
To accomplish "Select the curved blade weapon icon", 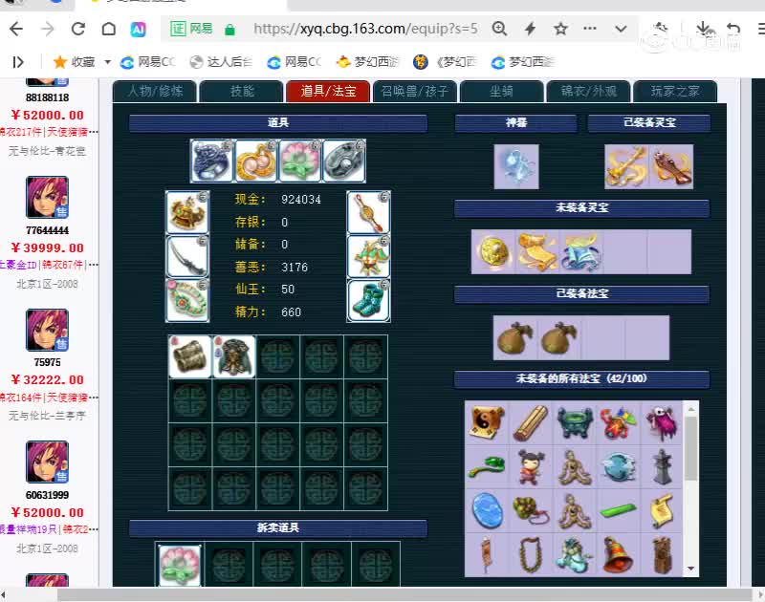I will (x=187, y=256).
